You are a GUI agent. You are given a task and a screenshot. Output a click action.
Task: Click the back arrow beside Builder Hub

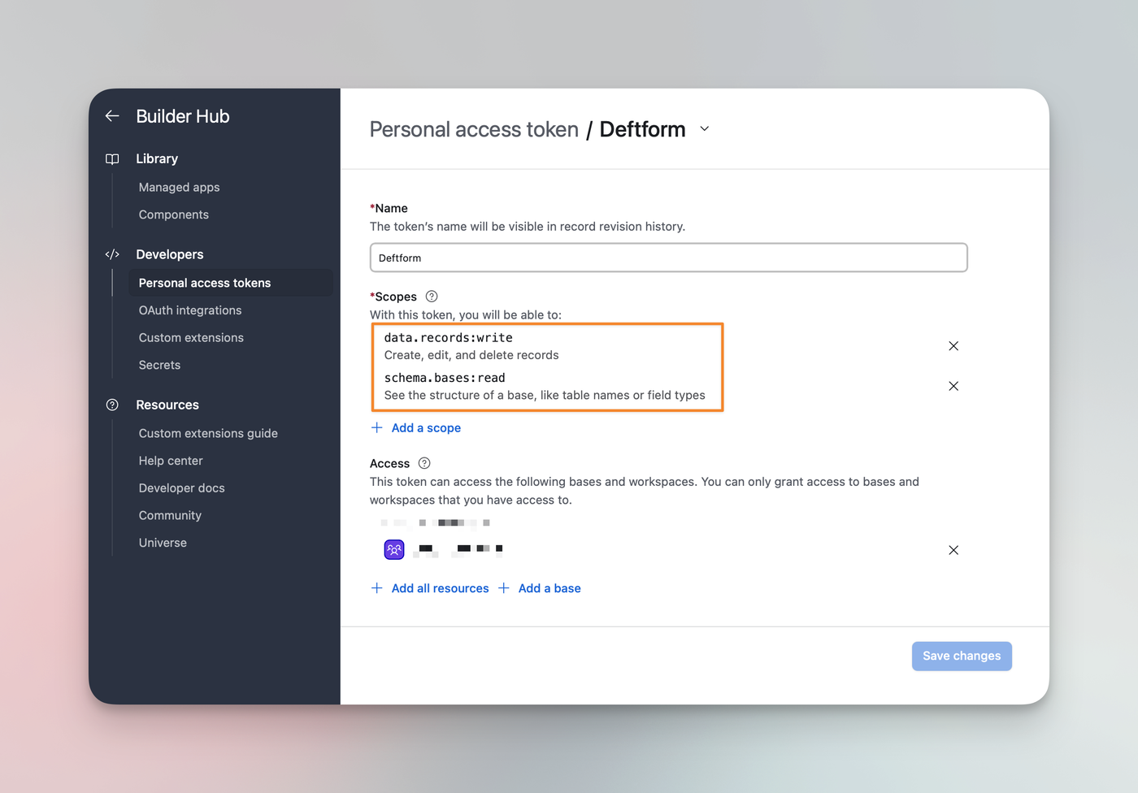coord(112,116)
